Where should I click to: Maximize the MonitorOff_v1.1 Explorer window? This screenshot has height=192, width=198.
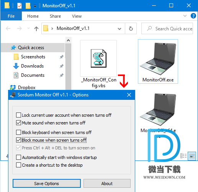pos(171,6)
